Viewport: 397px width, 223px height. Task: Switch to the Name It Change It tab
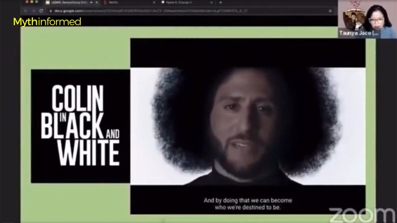(x=185, y=2)
